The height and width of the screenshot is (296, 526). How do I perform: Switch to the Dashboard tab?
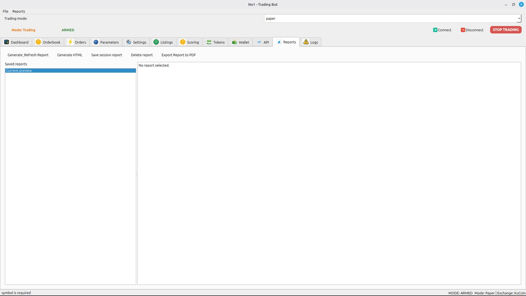click(x=16, y=42)
